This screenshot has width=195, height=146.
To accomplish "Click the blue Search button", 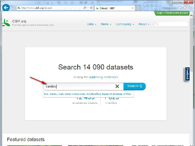I will tap(135, 86).
